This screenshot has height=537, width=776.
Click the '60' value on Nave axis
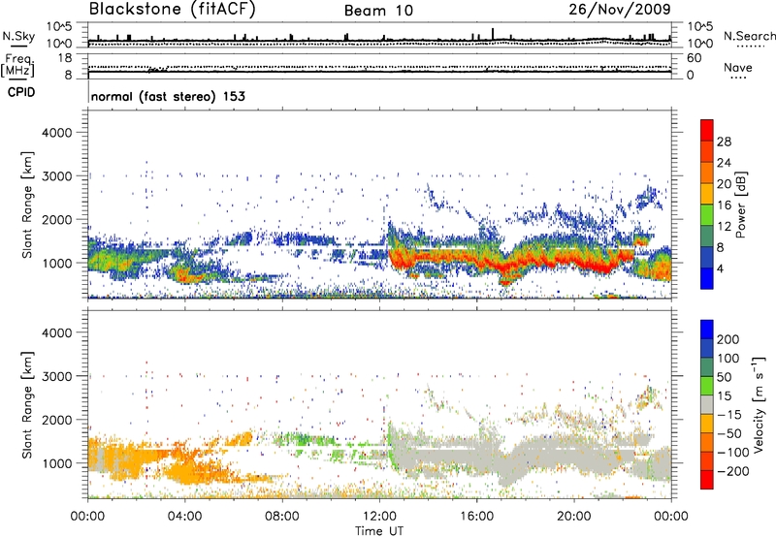(x=694, y=58)
